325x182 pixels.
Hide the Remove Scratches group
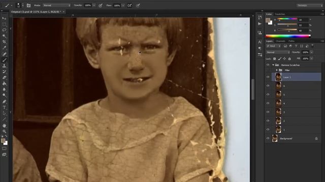(268, 65)
